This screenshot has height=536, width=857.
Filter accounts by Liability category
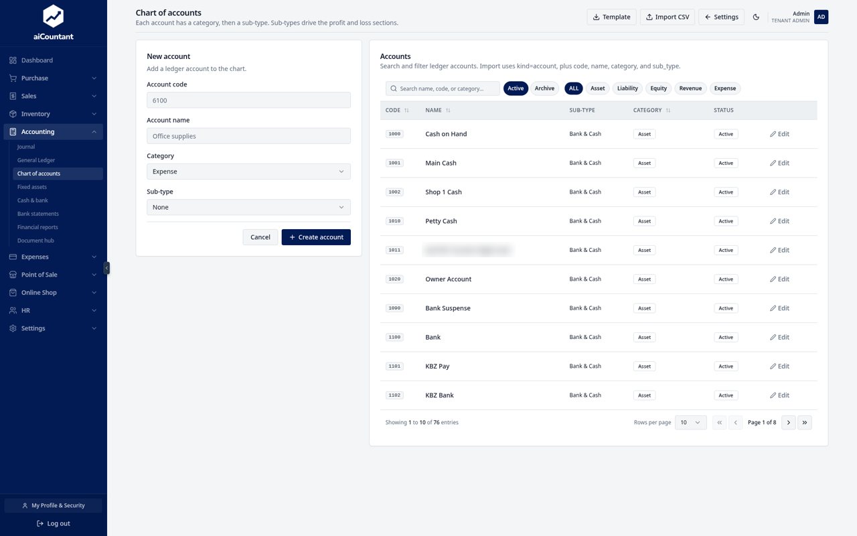[627, 88]
